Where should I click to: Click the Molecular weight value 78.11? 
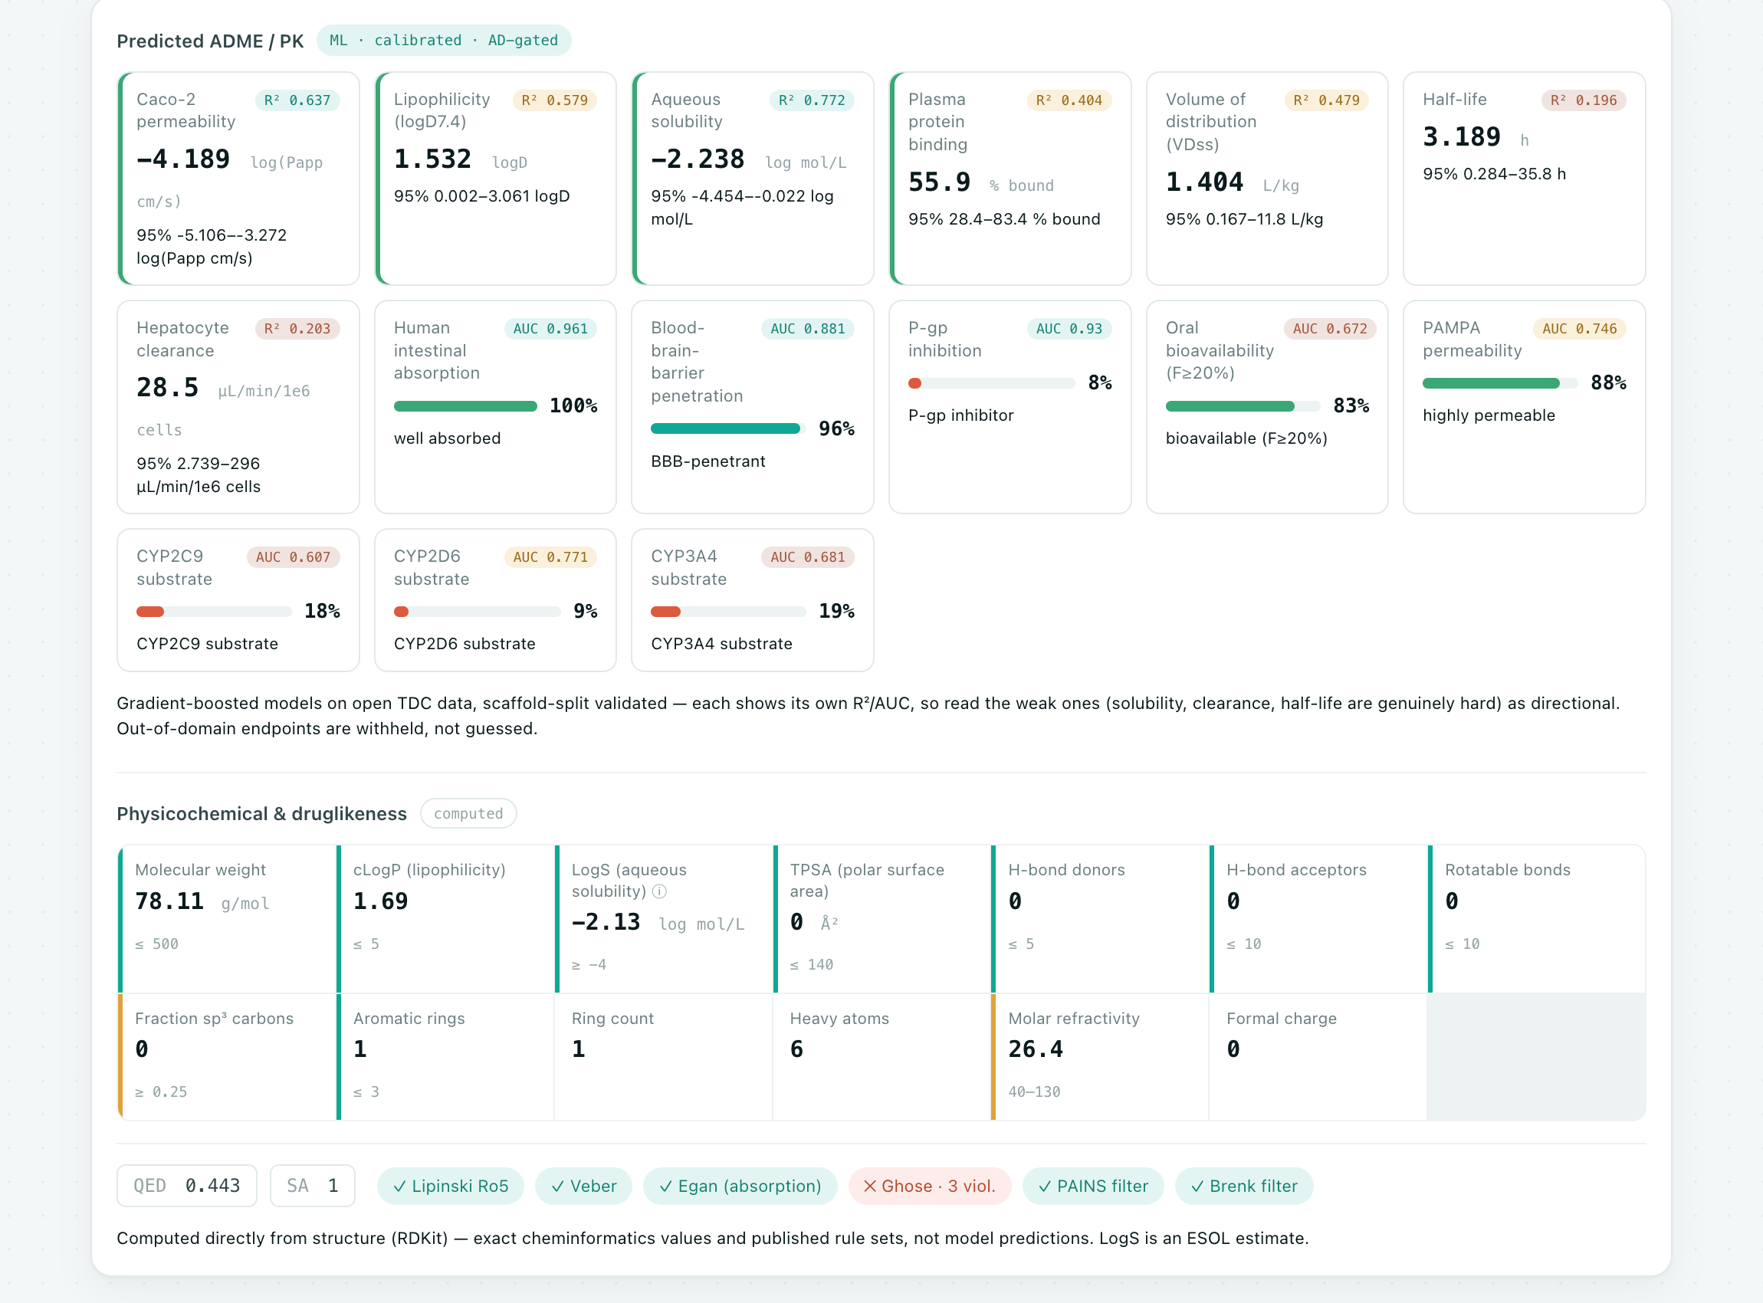pos(169,901)
